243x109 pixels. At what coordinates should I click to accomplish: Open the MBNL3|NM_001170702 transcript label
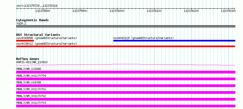pyautogui.click(x=31, y=96)
